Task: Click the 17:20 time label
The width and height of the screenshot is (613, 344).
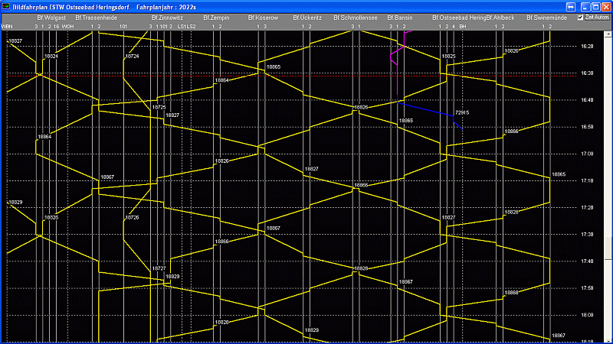Action: click(x=587, y=208)
